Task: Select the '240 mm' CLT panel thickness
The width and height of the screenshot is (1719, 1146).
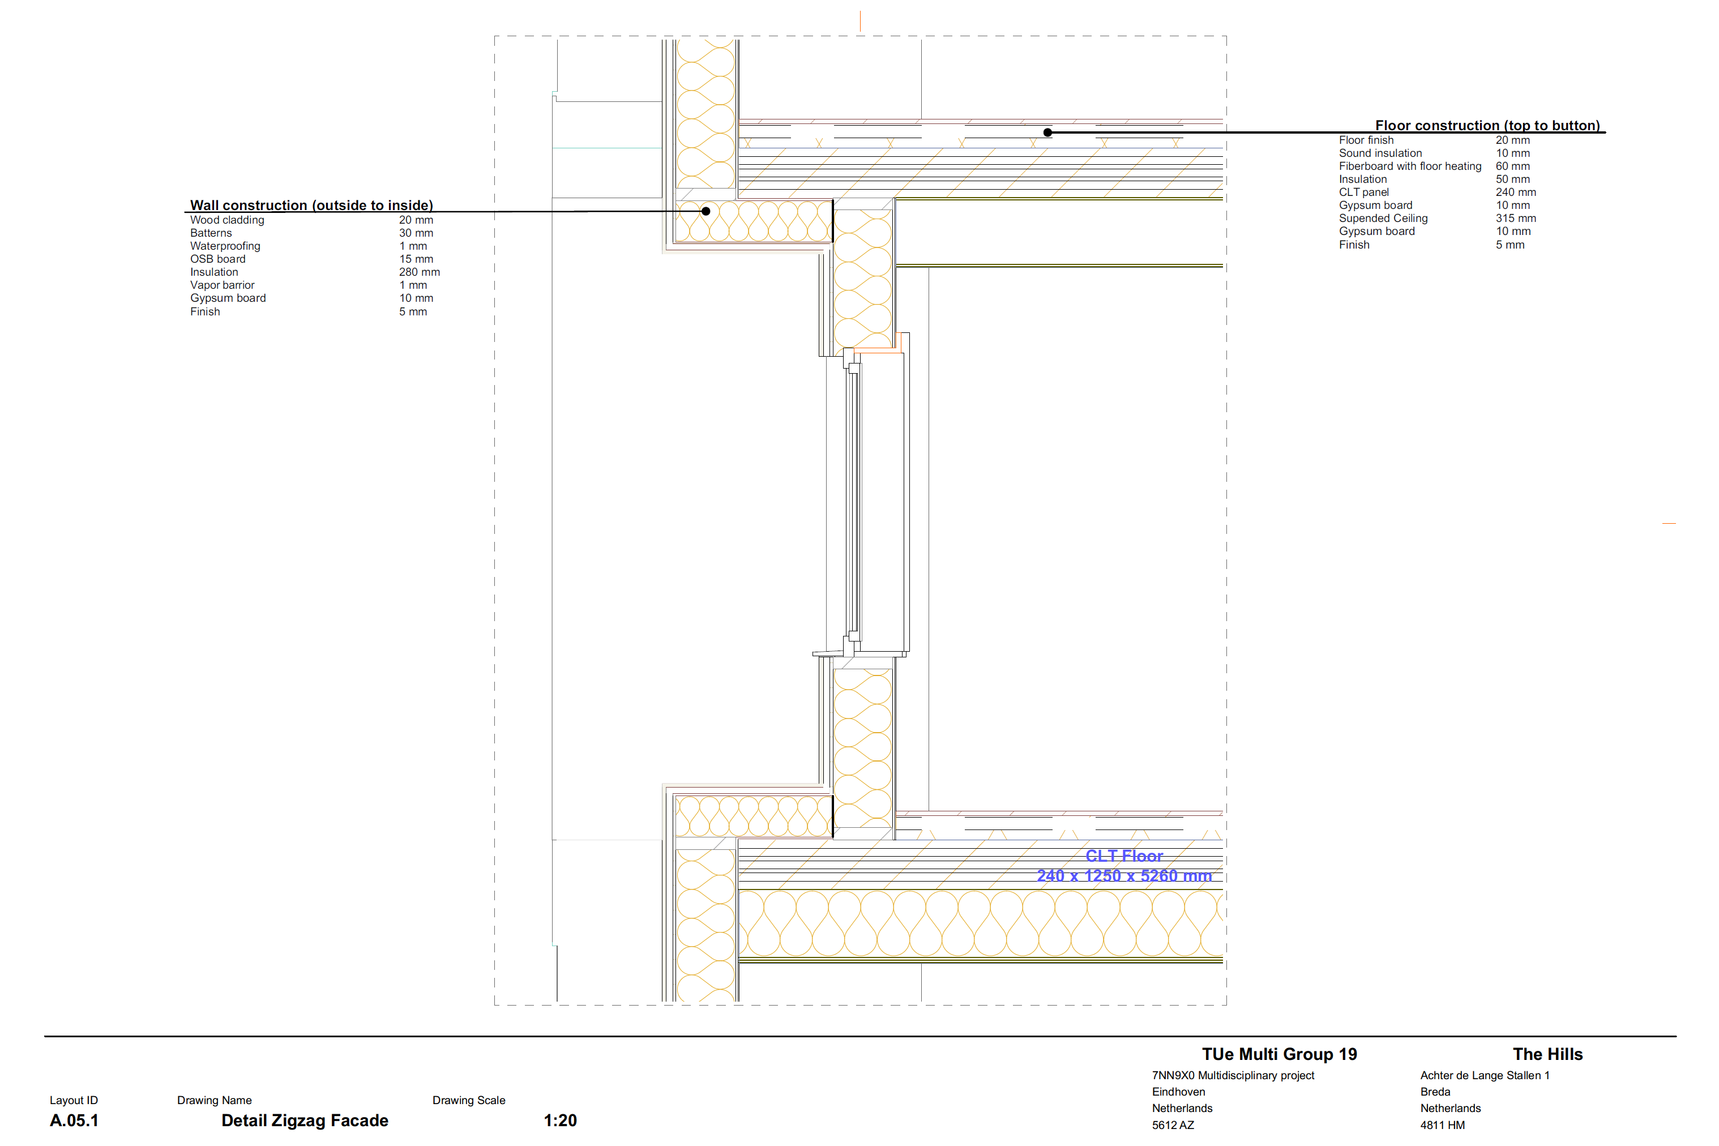Action: point(1516,192)
